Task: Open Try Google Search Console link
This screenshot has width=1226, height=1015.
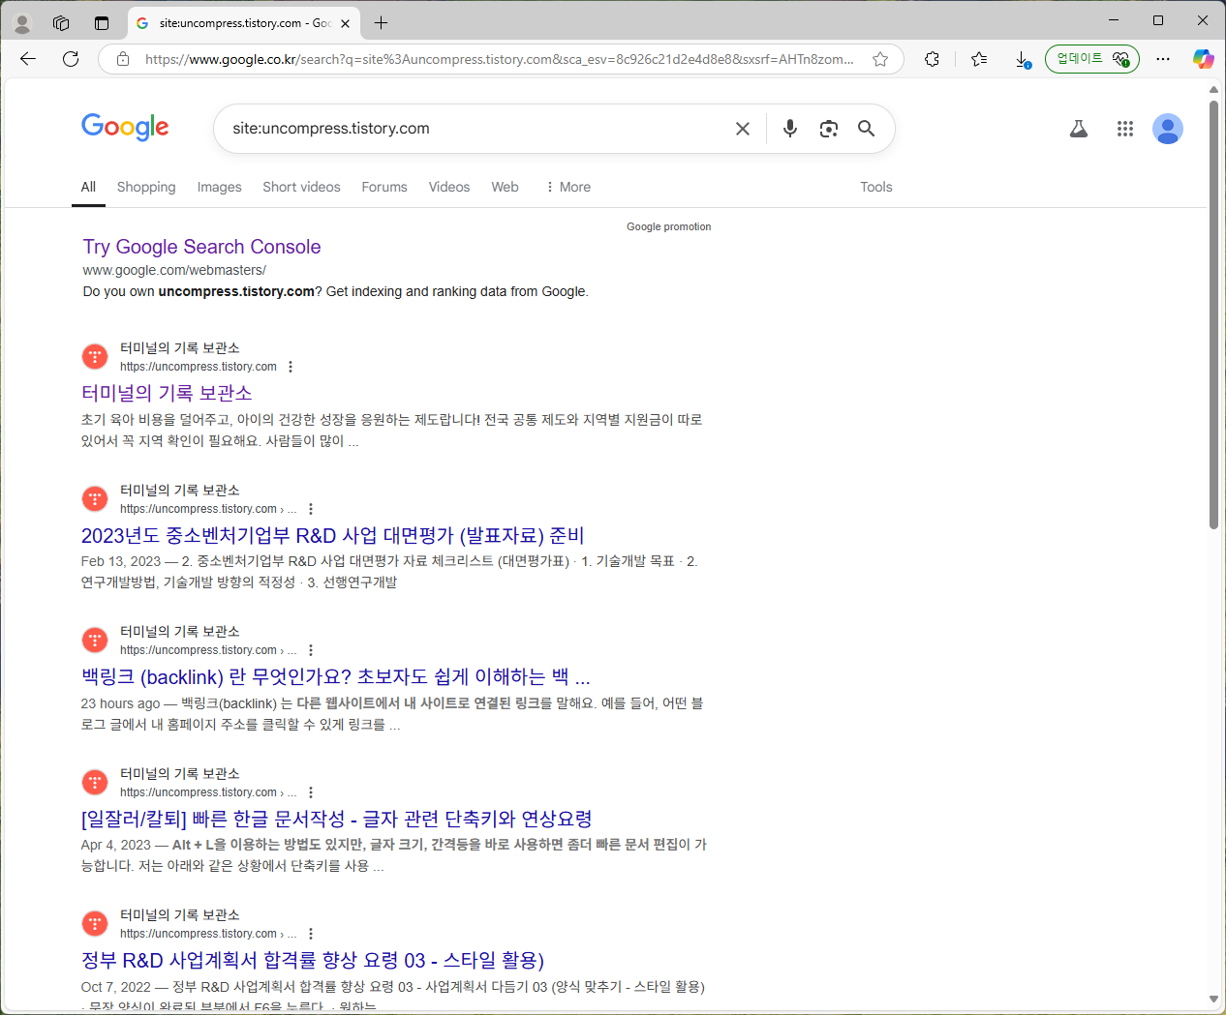Action: point(201,247)
